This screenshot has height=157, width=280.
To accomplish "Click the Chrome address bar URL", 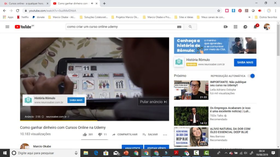I will [x=52, y=11].
